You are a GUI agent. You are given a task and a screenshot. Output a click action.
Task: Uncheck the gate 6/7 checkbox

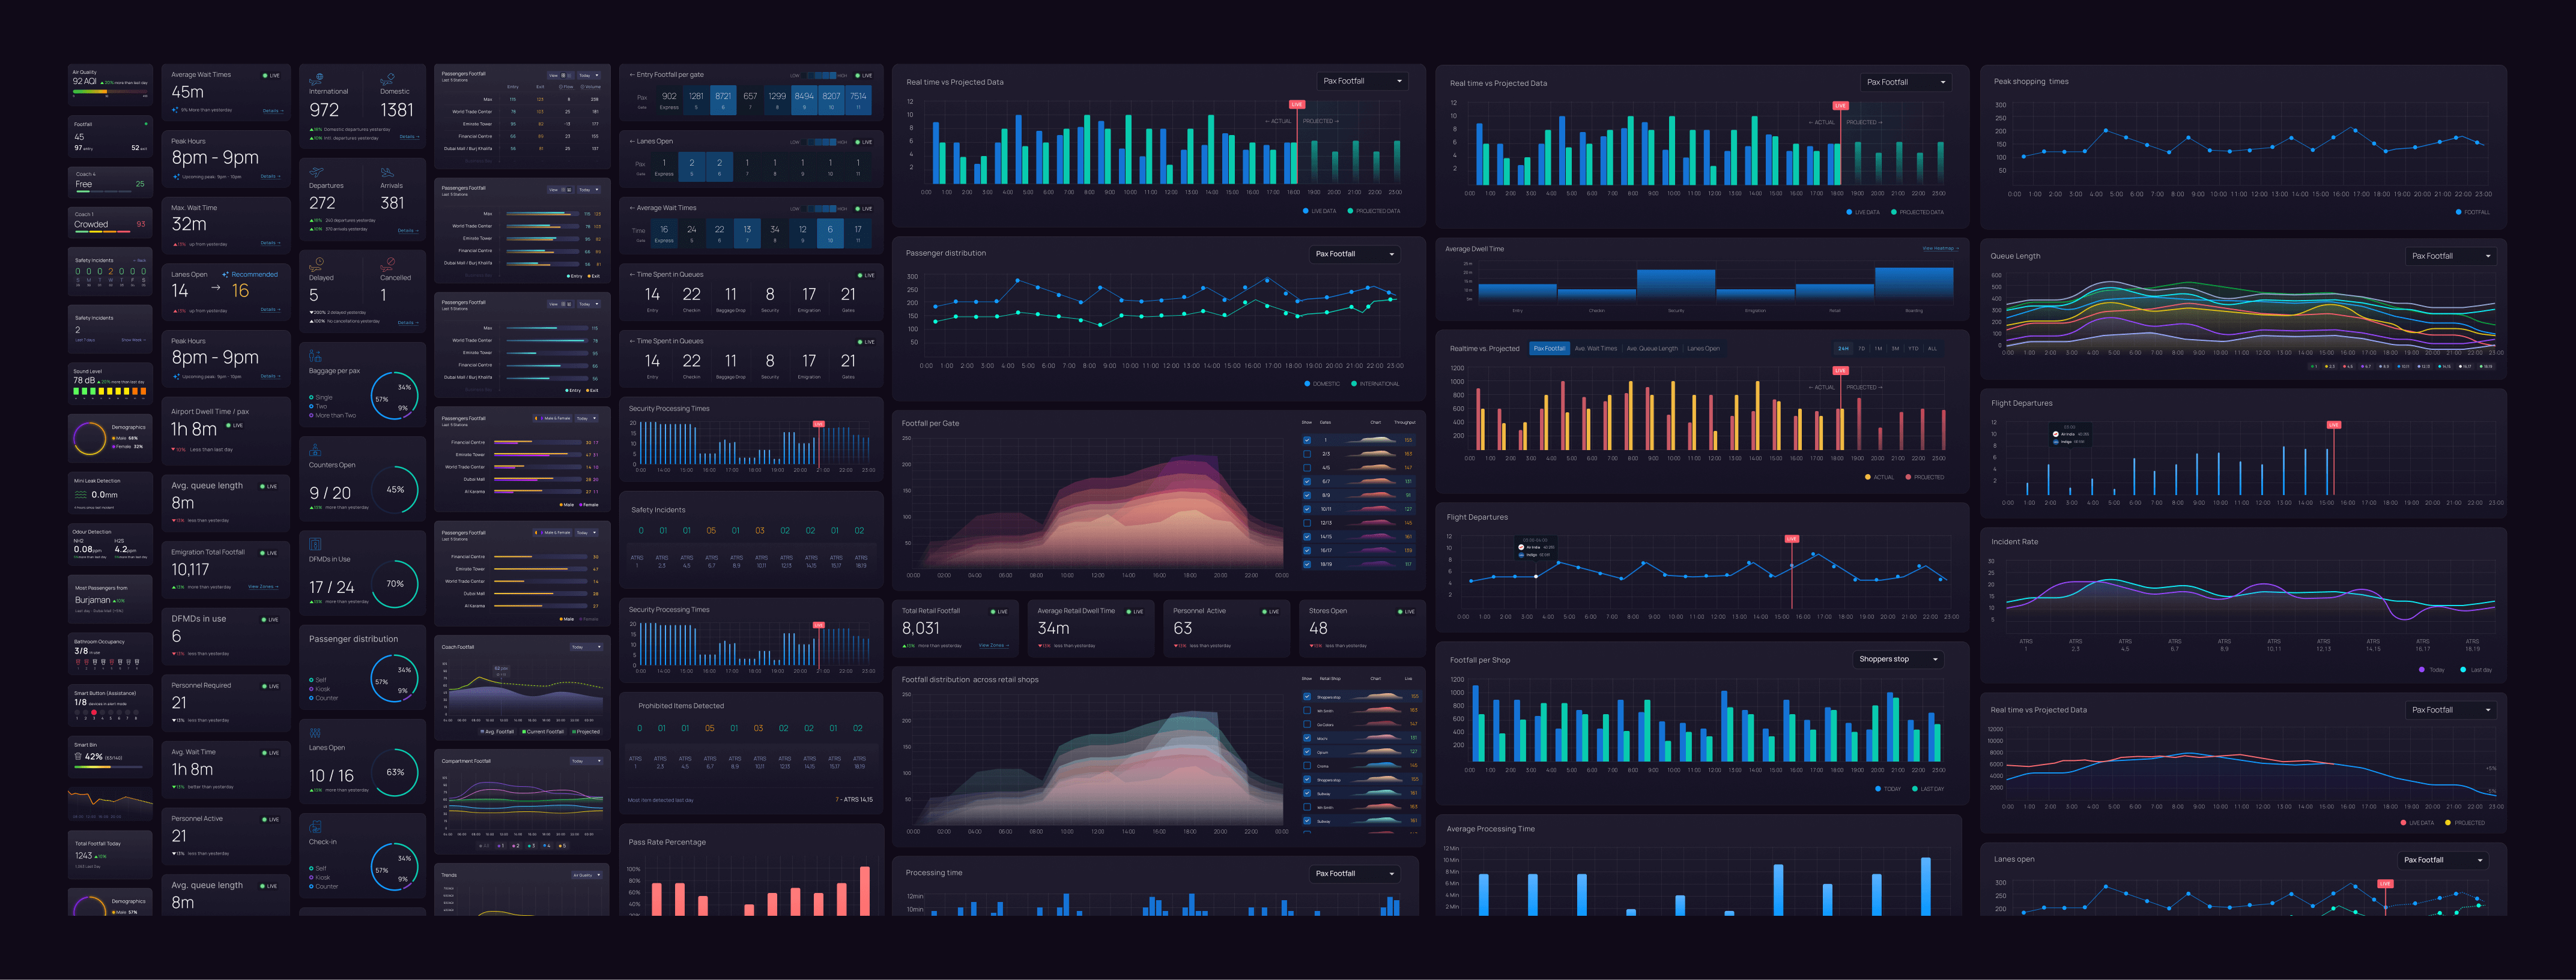pyautogui.click(x=1306, y=481)
